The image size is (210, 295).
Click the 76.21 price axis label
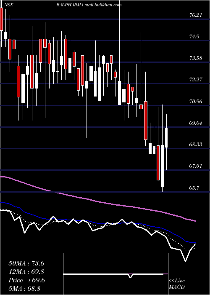pos(196,15)
